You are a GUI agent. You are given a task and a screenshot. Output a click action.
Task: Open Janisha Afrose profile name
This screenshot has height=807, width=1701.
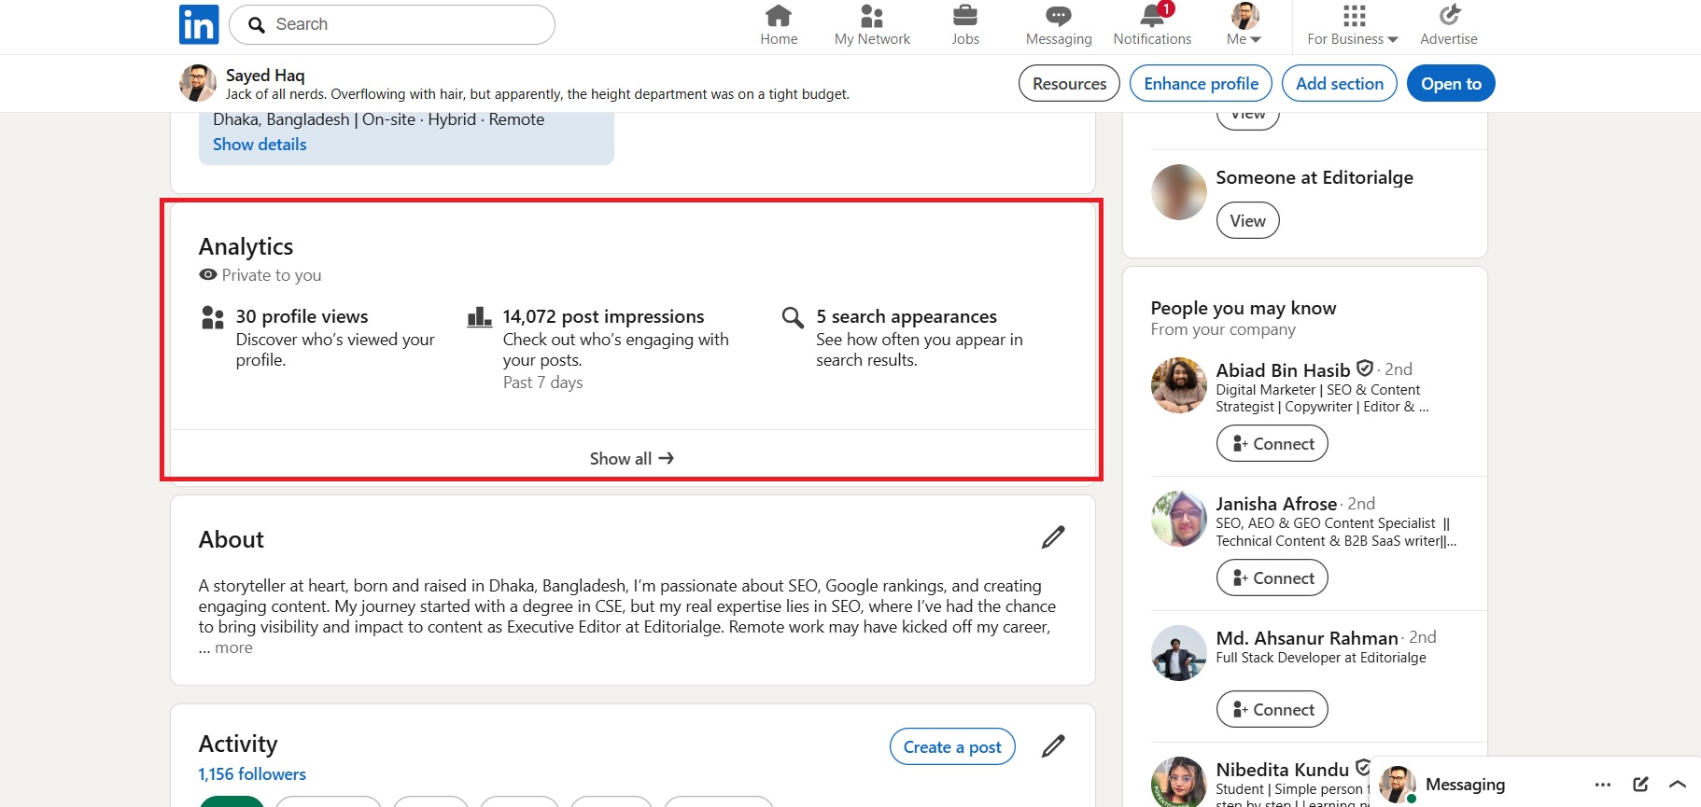point(1276,504)
